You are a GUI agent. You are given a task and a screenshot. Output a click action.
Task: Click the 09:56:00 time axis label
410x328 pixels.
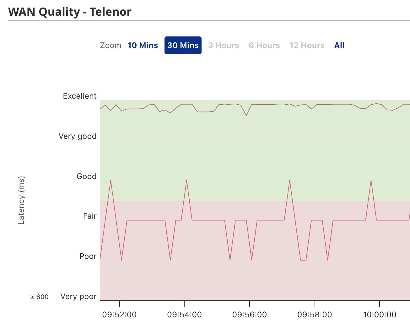(250, 314)
